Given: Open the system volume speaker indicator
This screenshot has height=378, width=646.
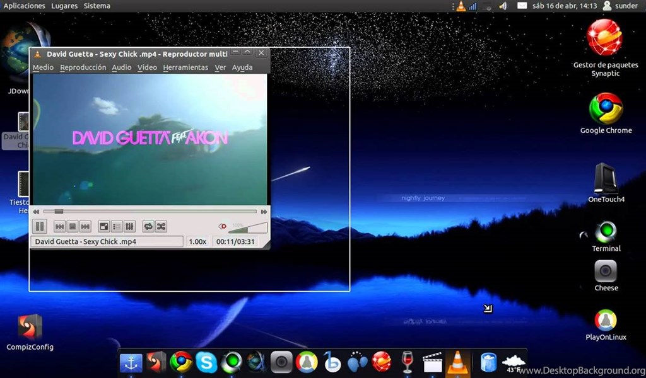Looking at the screenshot, I should pos(503,6).
